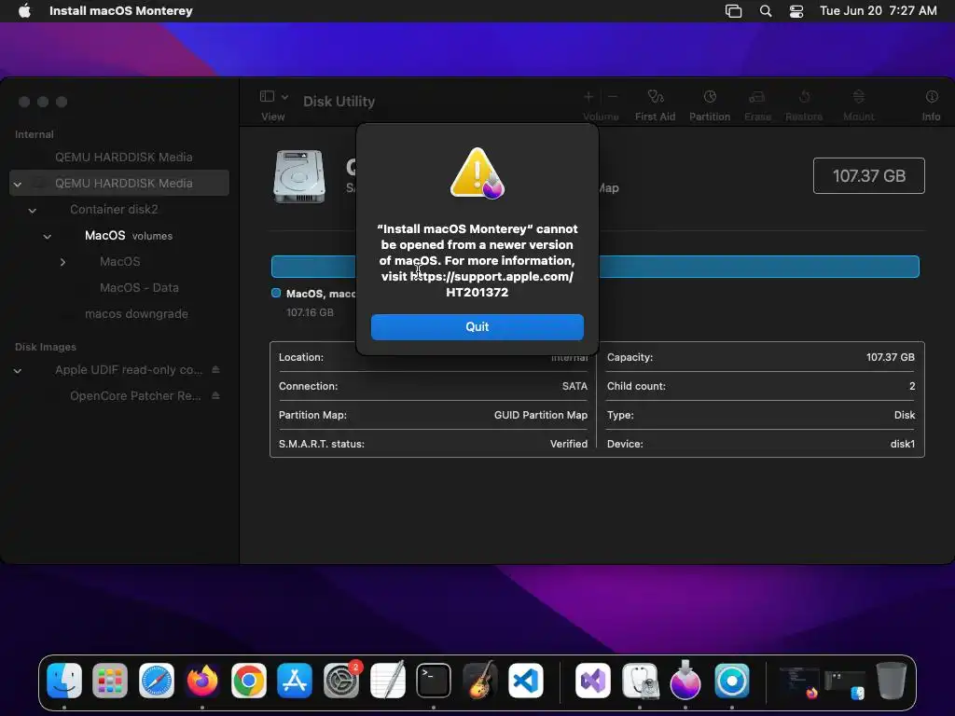Select Container disk2 in the sidebar
Screen dimensions: 955x716
click(114, 210)
